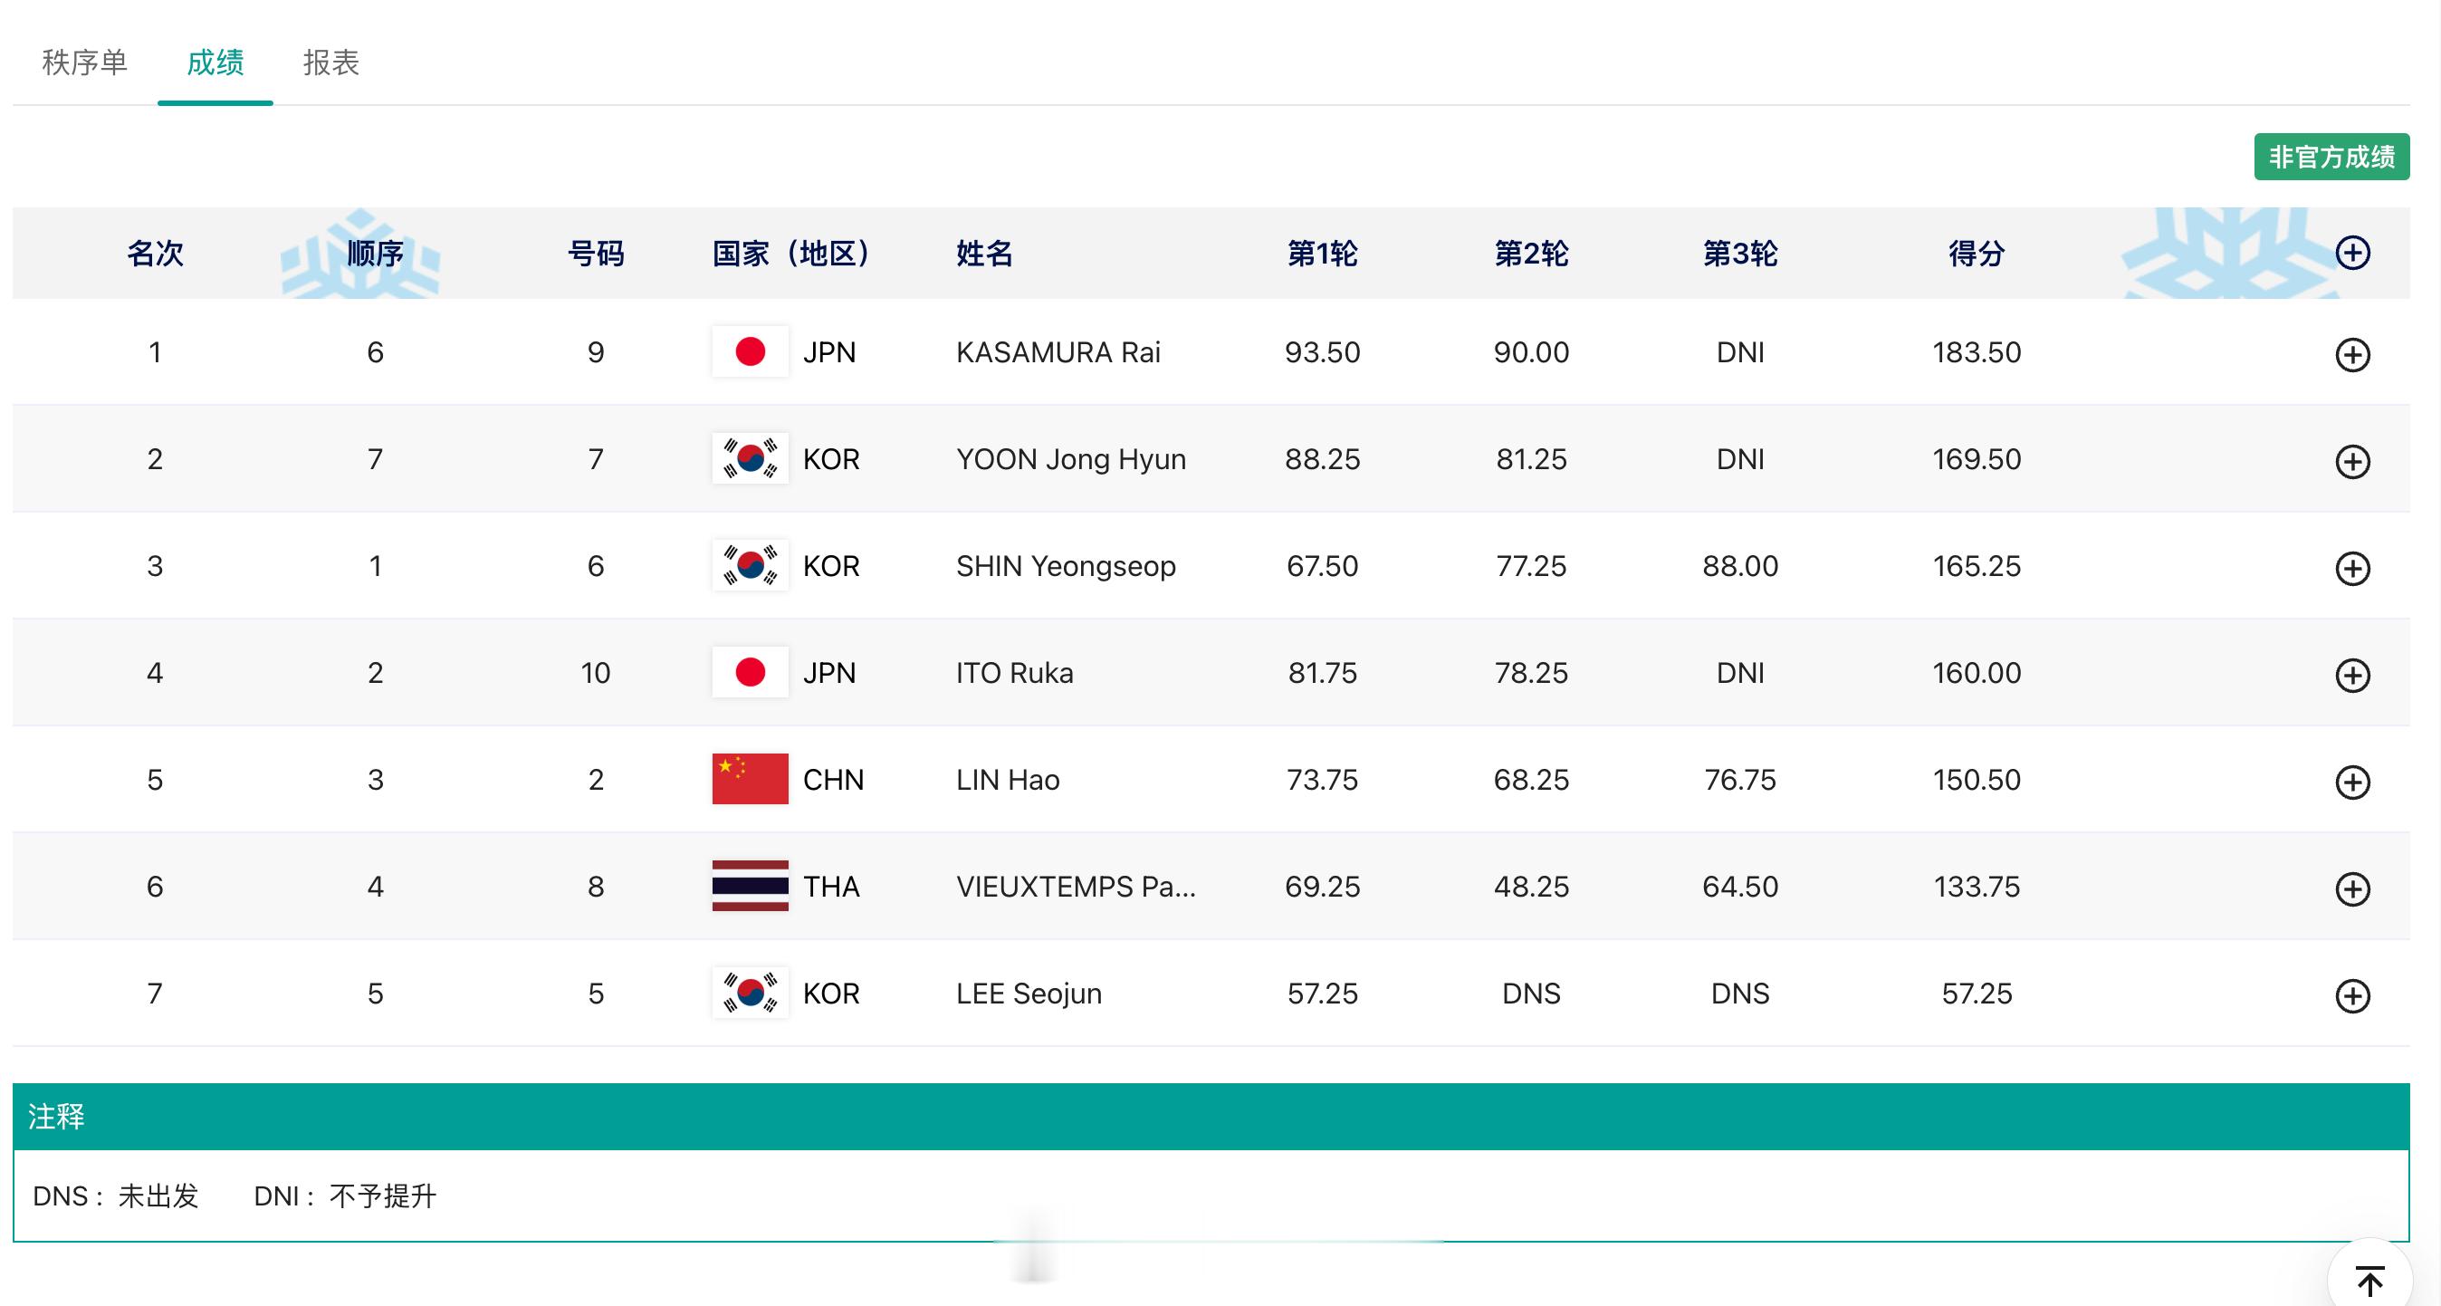Image resolution: width=2441 pixels, height=1306 pixels.
Task: Click total score 183.50
Action: (1977, 352)
